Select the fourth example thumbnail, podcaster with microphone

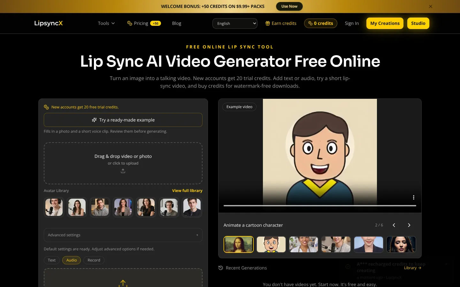pyautogui.click(x=336, y=244)
